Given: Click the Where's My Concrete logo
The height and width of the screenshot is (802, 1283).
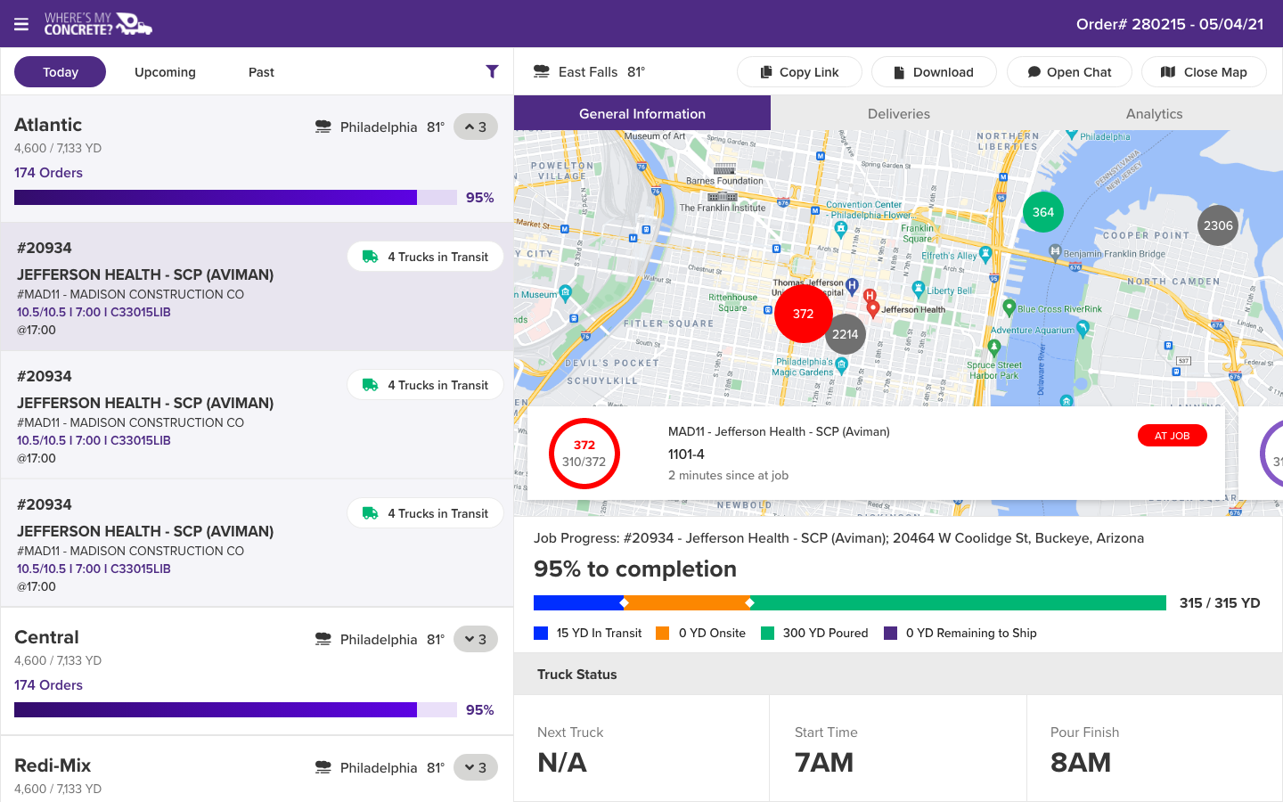Looking at the screenshot, I should (98, 24).
